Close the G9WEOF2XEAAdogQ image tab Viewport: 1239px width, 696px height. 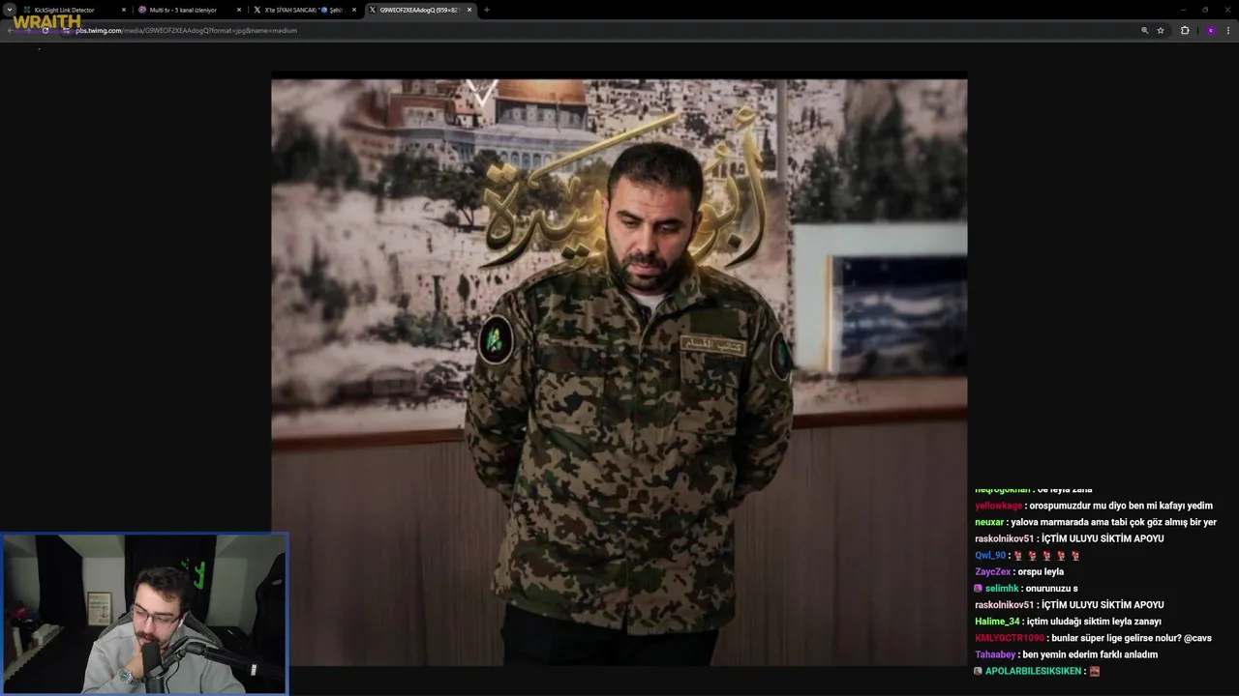pyautogui.click(x=469, y=10)
